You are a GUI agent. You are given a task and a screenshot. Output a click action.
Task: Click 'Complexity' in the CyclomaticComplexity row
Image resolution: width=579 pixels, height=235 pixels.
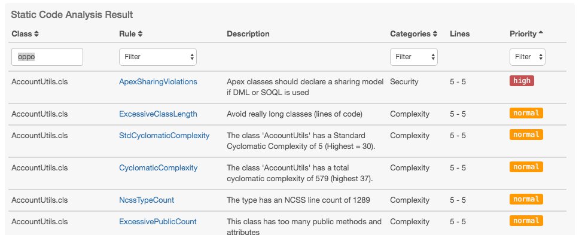point(410,168)
